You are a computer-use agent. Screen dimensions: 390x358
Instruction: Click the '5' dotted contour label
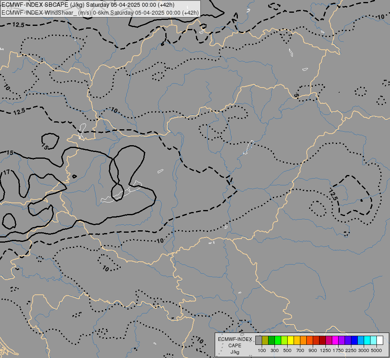click(296, 95)
